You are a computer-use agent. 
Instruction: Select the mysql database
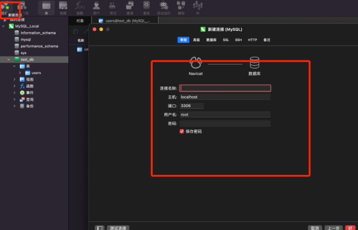26,40
